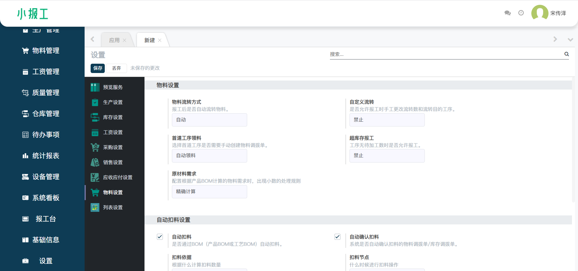The height and width of the screenshot is (271, 578).
Task: Open 仓库管理 in the sidebar menu
Action: [46, 114]
